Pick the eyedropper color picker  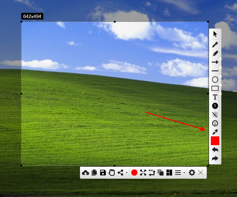click(215, 132)
